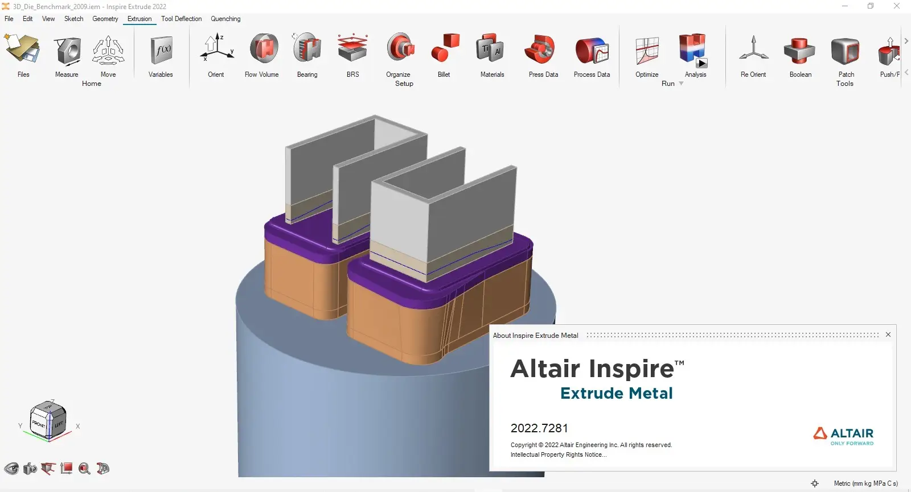Expand ribbon with right chevron arrow
The width and height of the screenshot is (911, 492).
(x=906, y=41)
